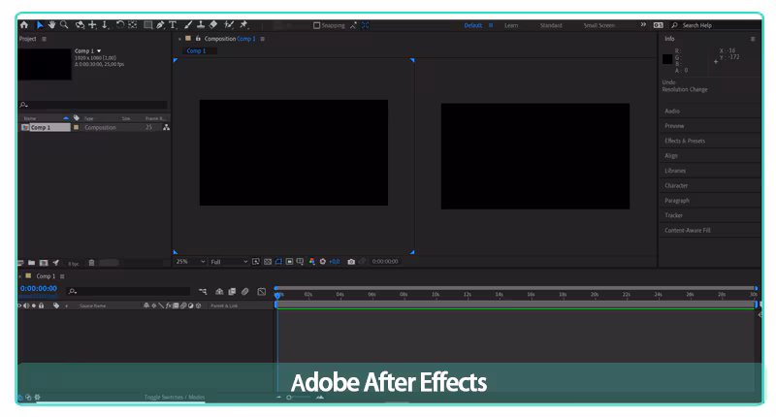Open the 25% magnification dropdown
Image resolution: width=776 pixels, height=417 pixels.
[190, 262]
